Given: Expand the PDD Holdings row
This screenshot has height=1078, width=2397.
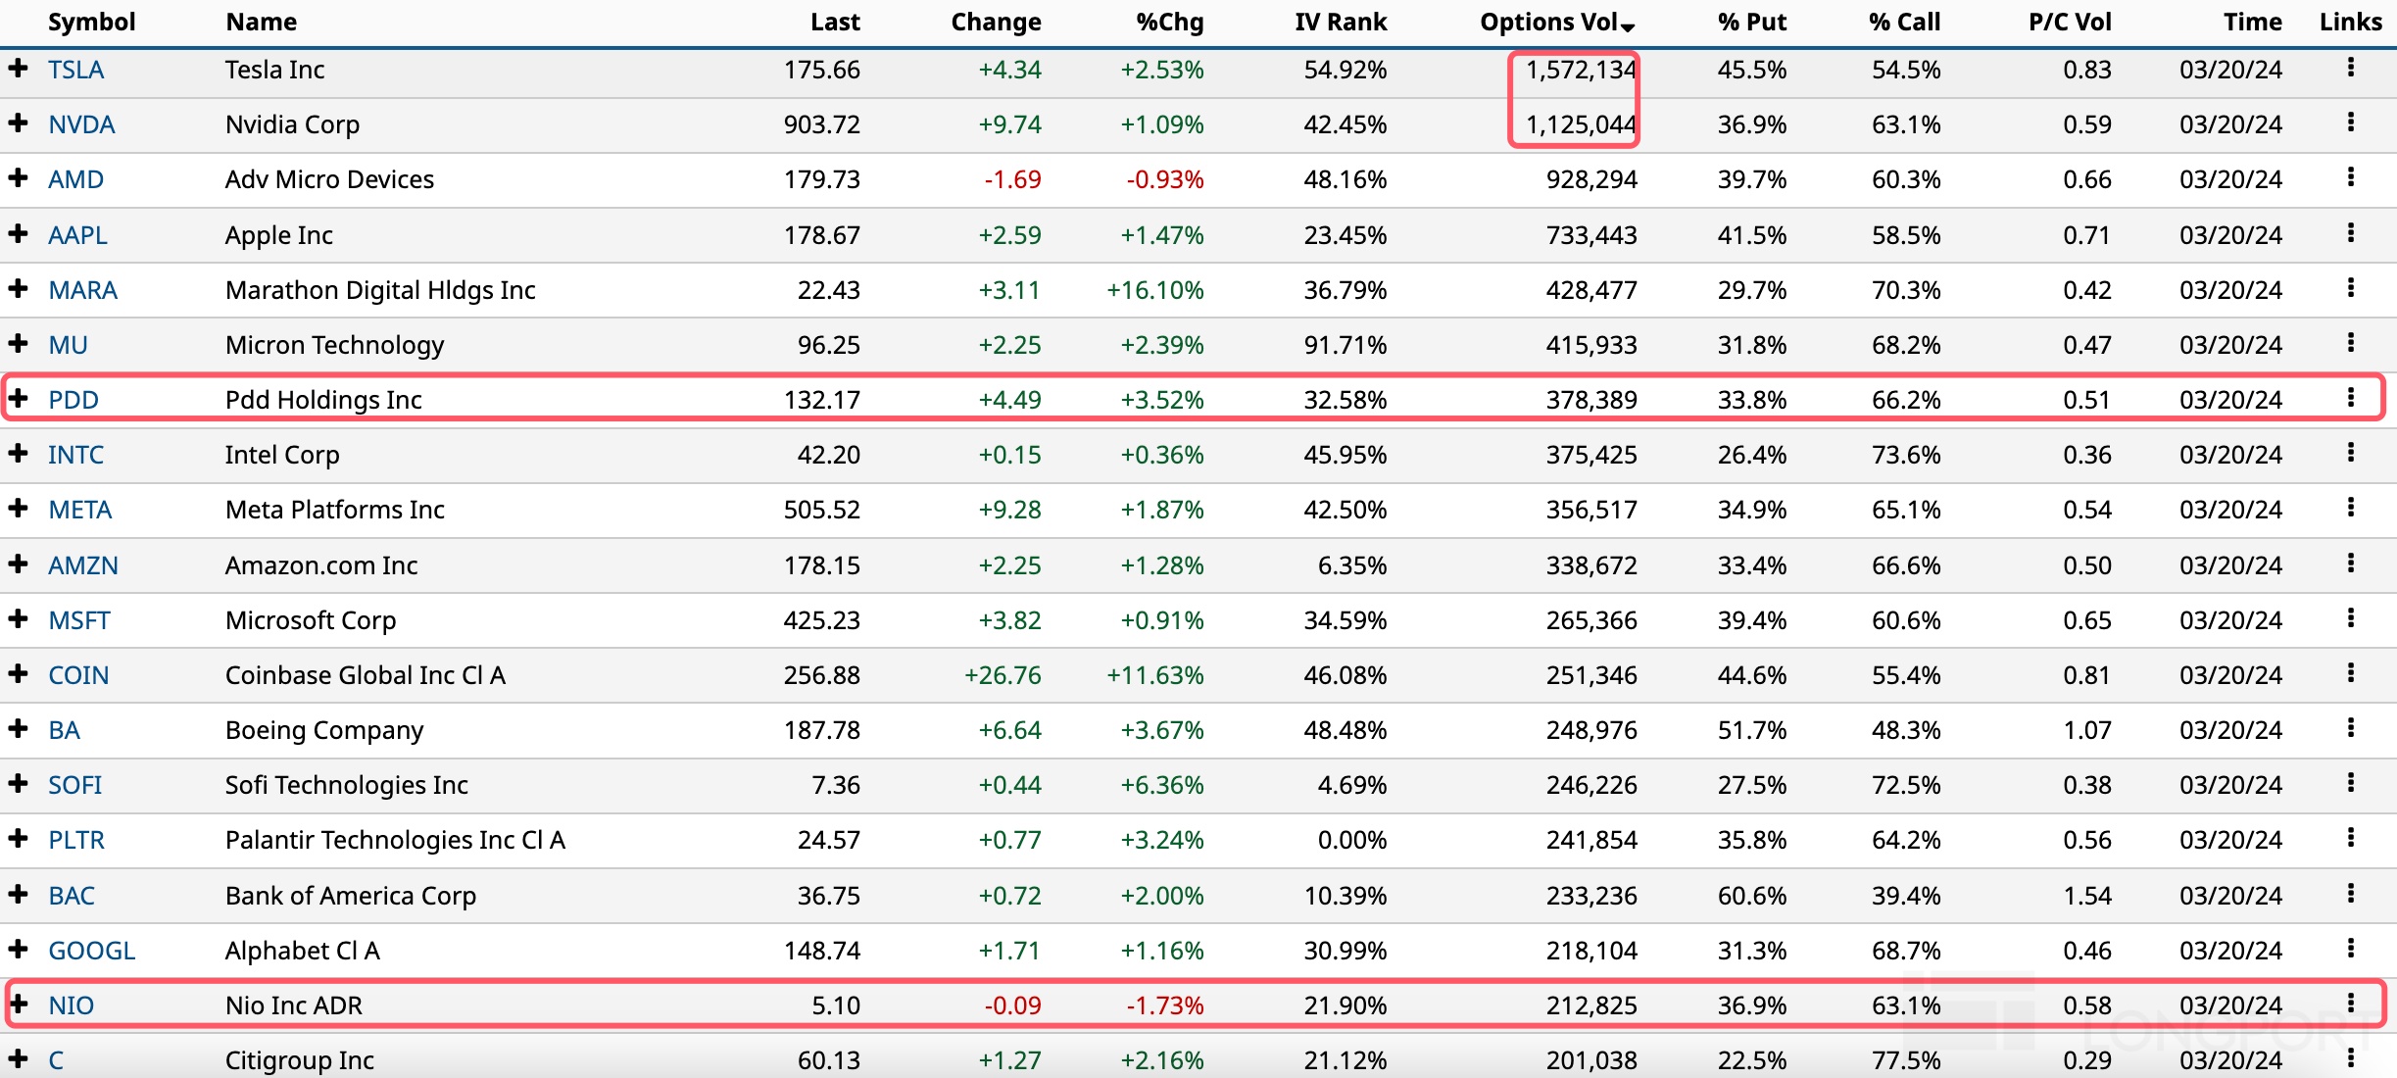Looking at the screenshot, I should point(18,398).
